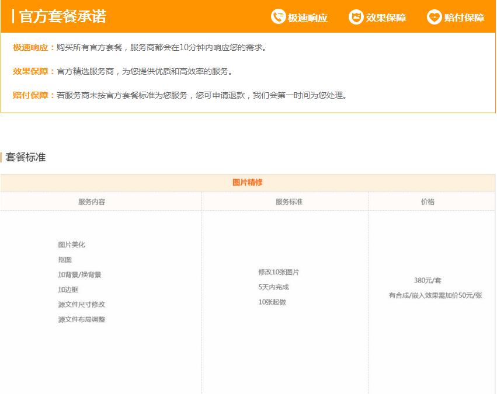Select the 图片精修 table tab header

248,183
